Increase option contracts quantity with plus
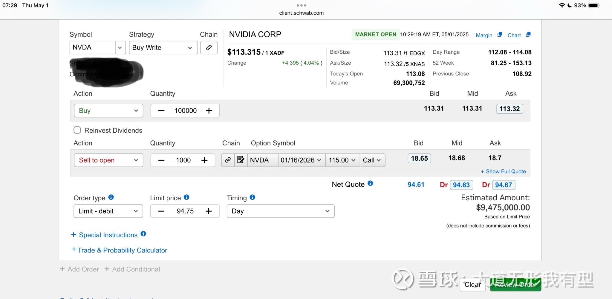Screen dimensions: 612x299 coord(204,160)
